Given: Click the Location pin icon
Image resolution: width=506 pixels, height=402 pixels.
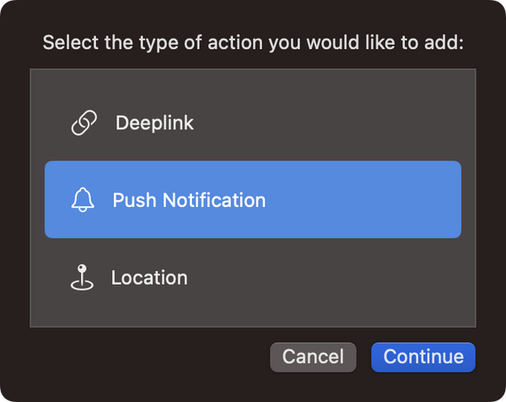Looking at the screenshot, I should (x=81, y=278).
